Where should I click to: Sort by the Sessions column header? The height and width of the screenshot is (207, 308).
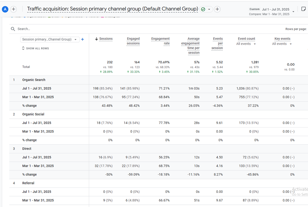pos(106,39)
